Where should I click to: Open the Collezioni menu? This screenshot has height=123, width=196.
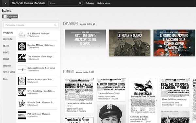click(90, 3)
